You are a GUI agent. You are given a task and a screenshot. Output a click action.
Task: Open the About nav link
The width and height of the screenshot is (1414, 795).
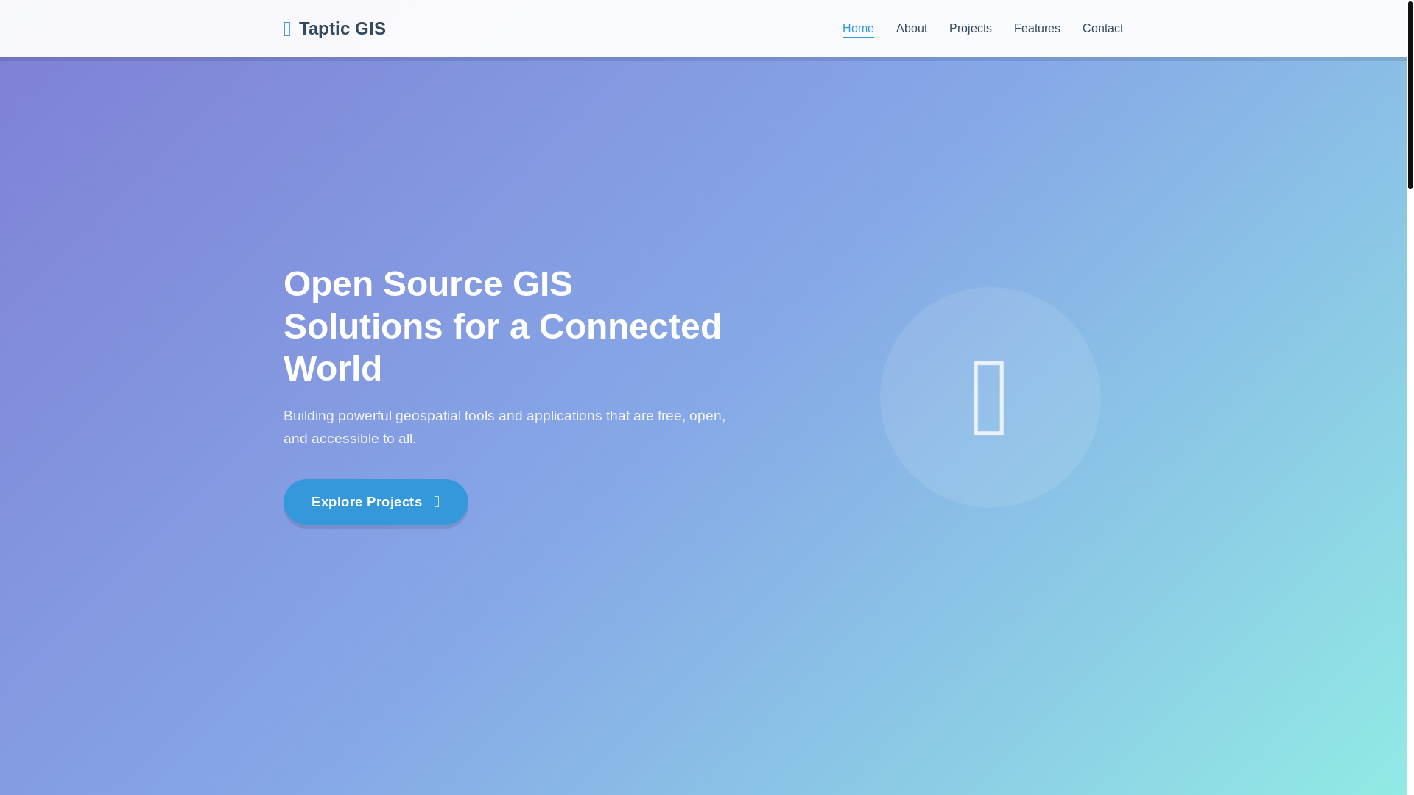(x=912, y=29)
